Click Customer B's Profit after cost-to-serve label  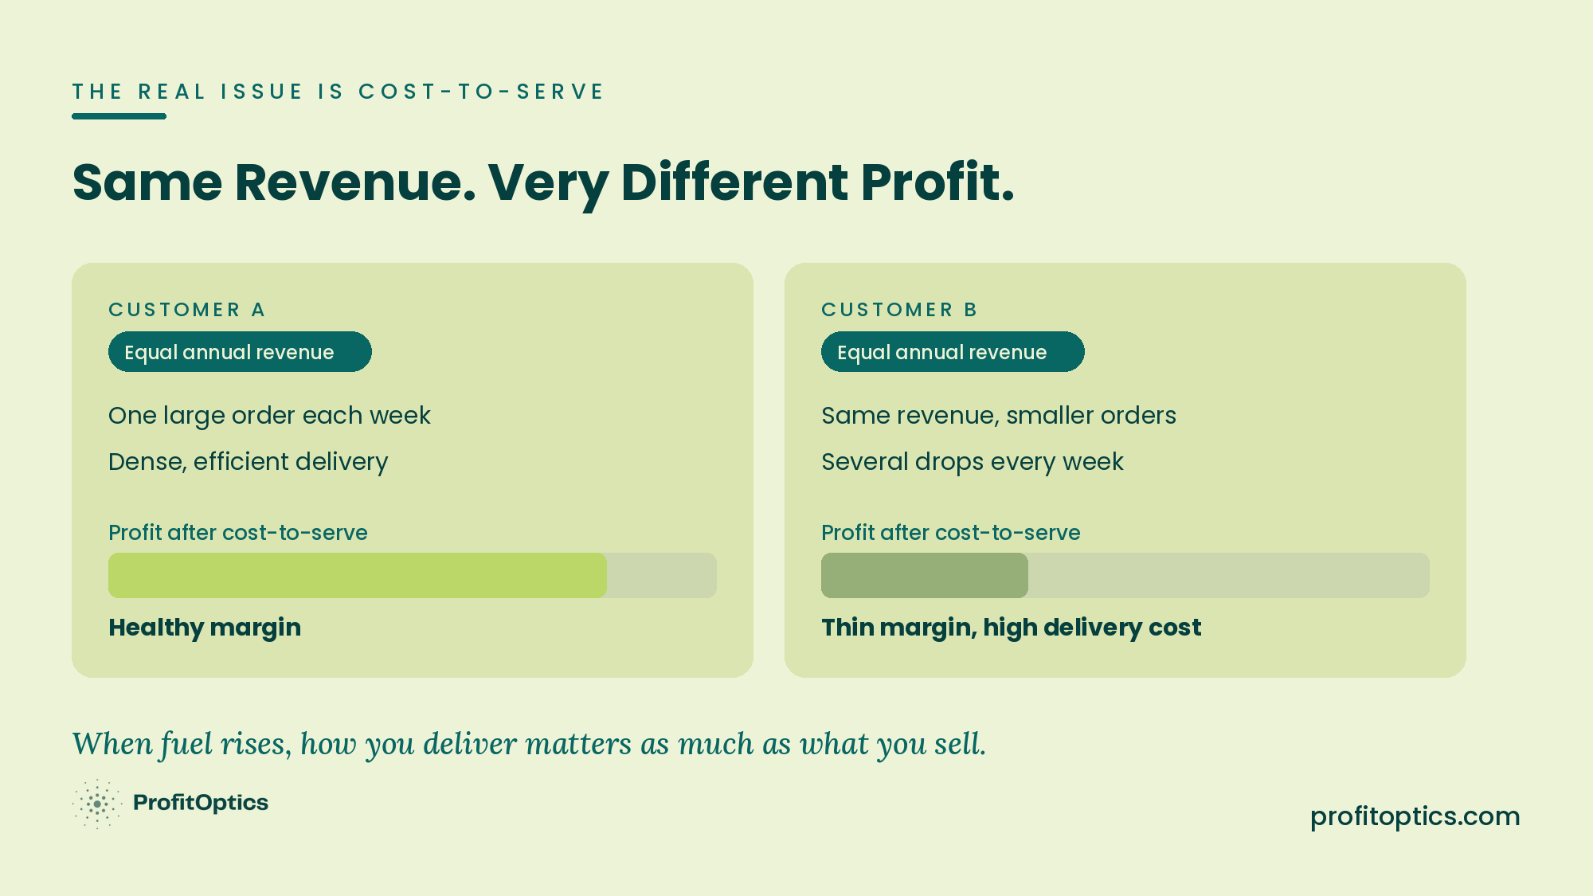[950, 533]
